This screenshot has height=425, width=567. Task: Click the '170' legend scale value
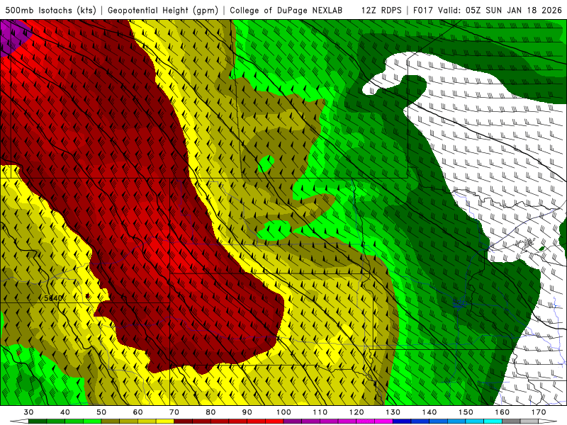(539, 412)
